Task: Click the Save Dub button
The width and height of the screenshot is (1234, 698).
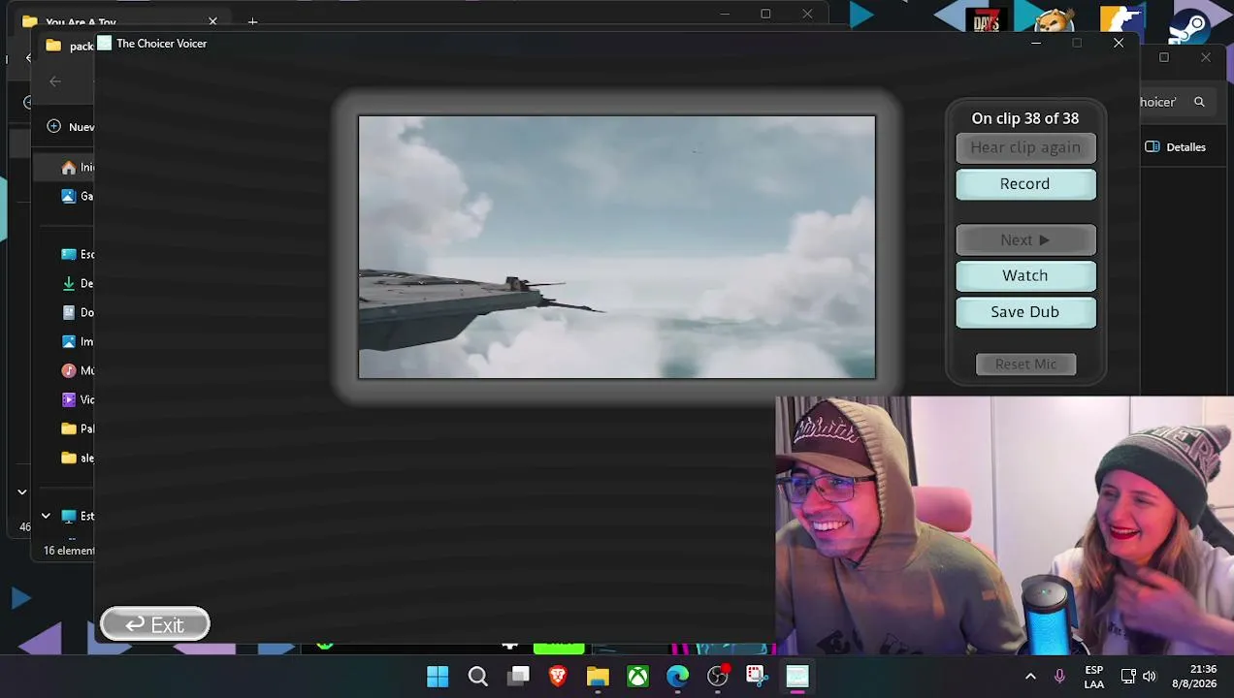Action: 1025,312
